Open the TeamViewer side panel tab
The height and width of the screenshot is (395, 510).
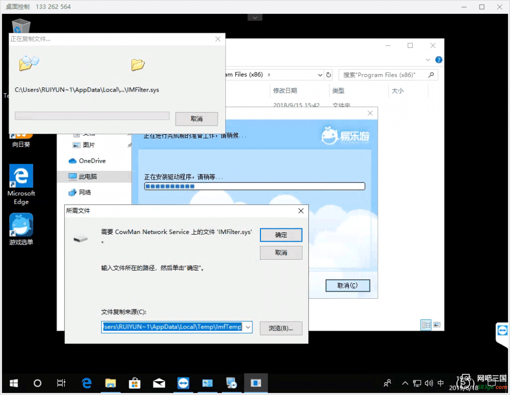pos(502,330)
